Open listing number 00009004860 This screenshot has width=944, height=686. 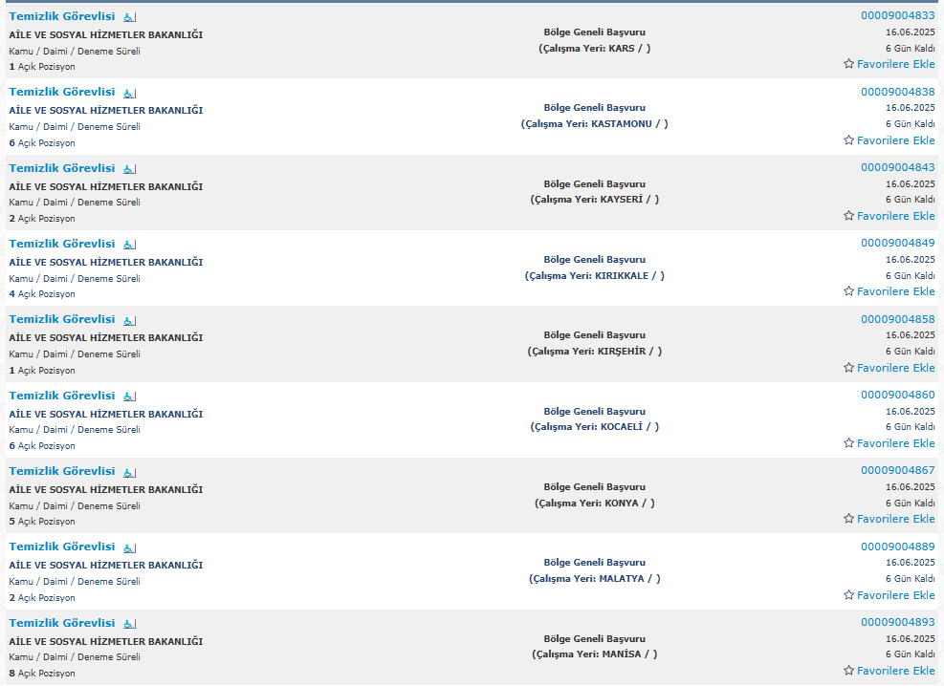[x=897, y=395]
